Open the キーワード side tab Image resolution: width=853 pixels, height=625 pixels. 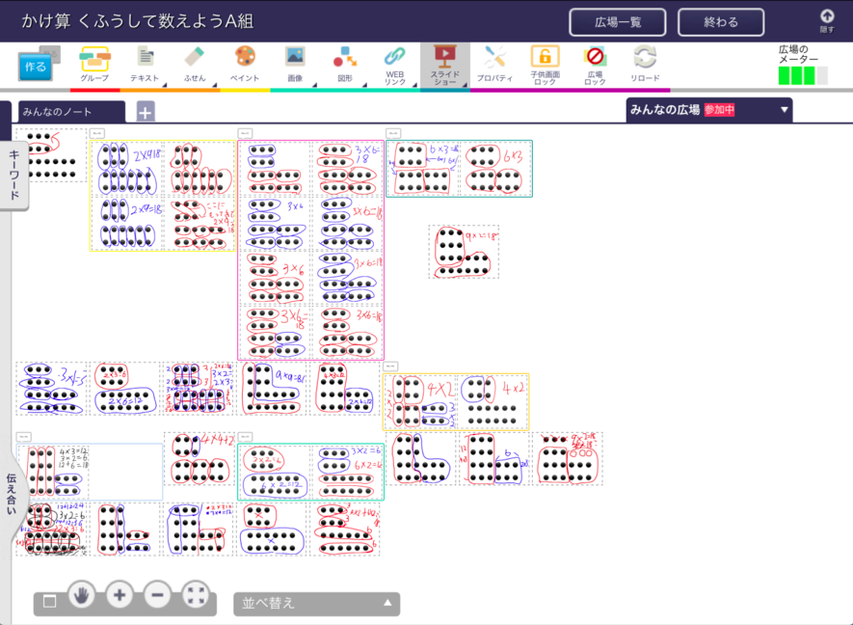point(14,175)
